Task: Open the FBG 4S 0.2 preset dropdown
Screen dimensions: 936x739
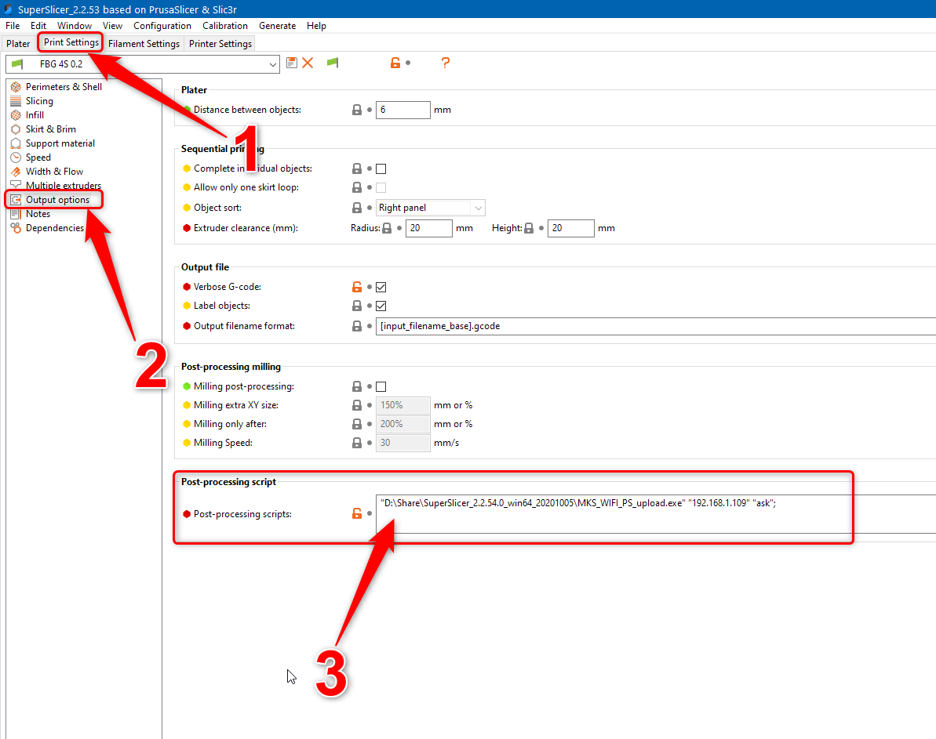Action: pos(143,63)
